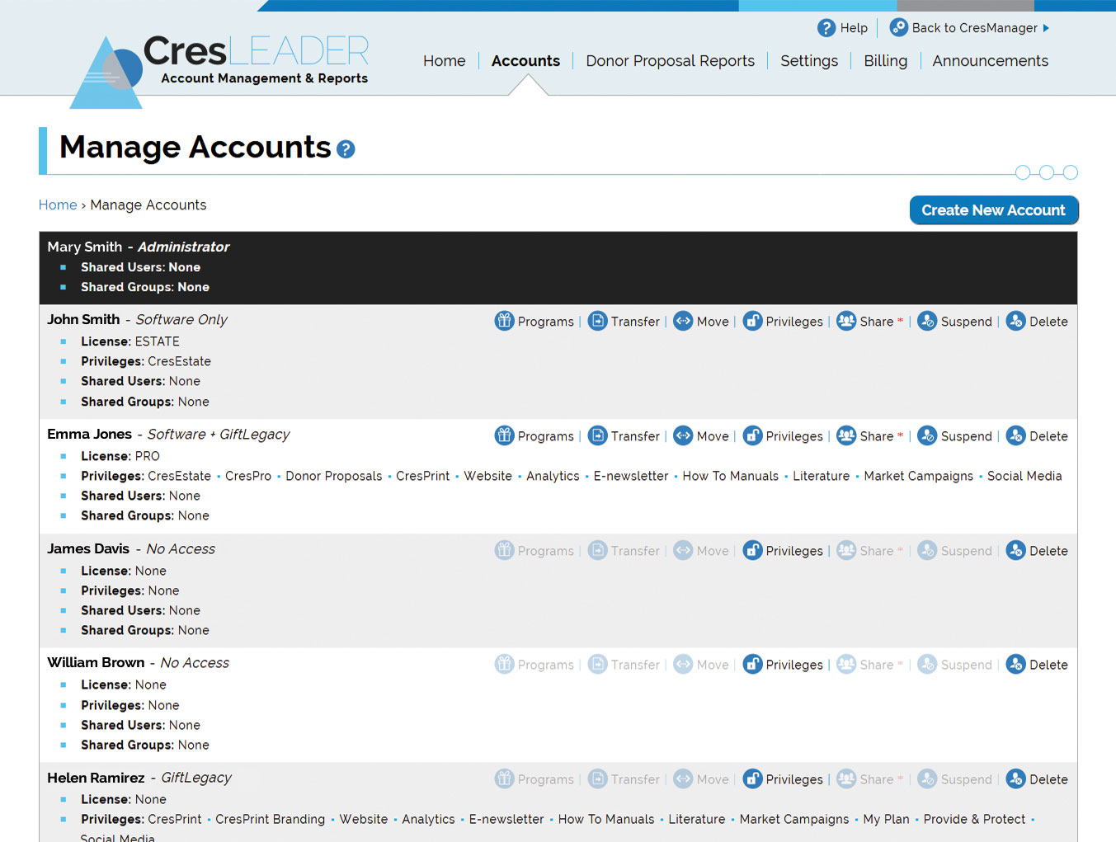Open the Billing menu item

[x=885, y=61]
